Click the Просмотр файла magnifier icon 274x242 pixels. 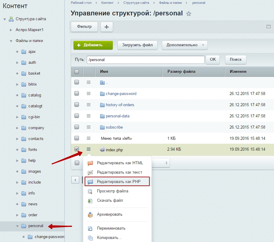click(90, 191)
